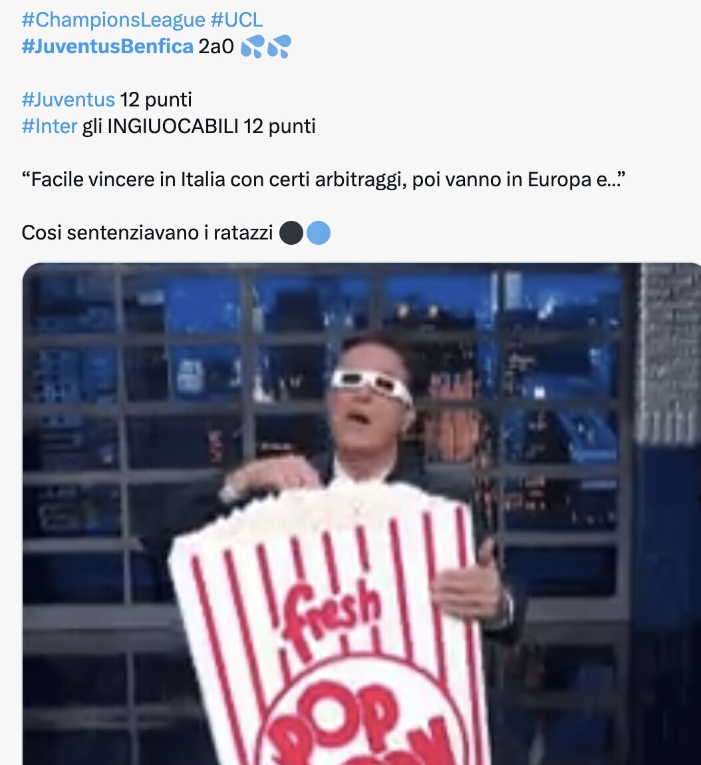Open the popcorn GIF attachment
701x765 pixels.
pos(362,514)
